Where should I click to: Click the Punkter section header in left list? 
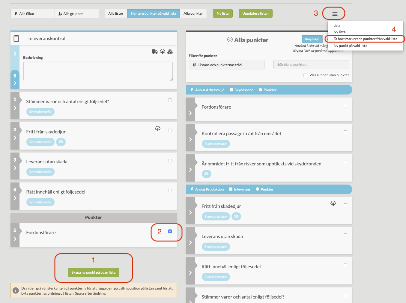94,217
